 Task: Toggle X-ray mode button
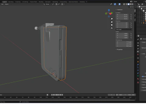coord(124,4)
